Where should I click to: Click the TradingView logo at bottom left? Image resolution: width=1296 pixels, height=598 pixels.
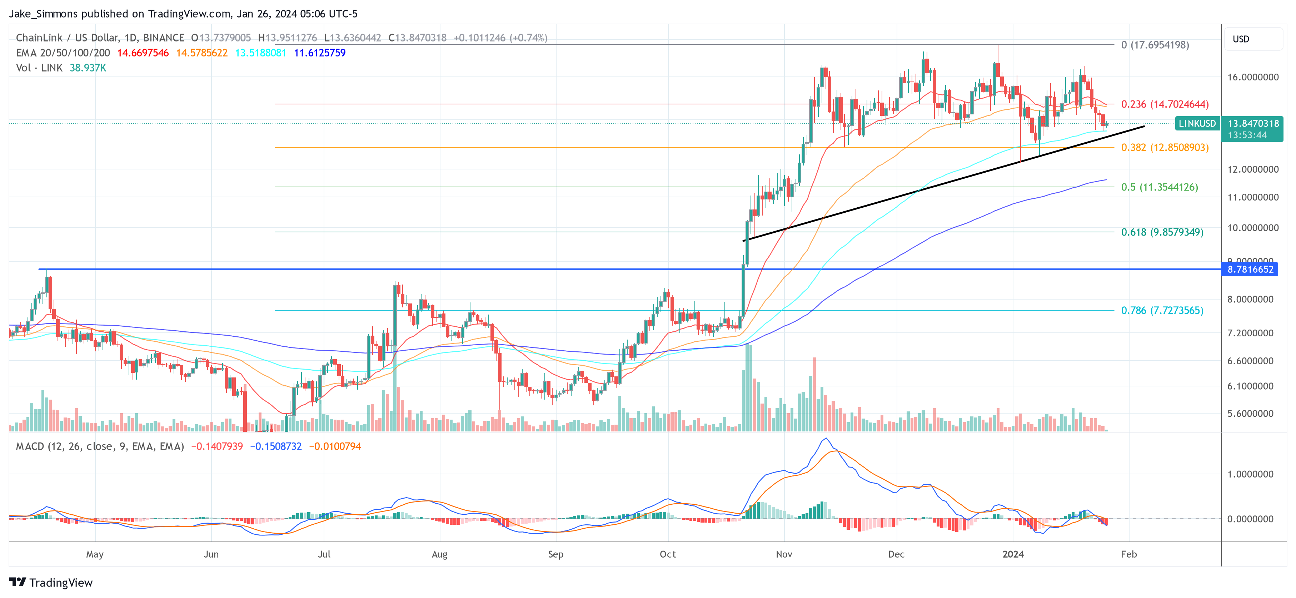51,582
